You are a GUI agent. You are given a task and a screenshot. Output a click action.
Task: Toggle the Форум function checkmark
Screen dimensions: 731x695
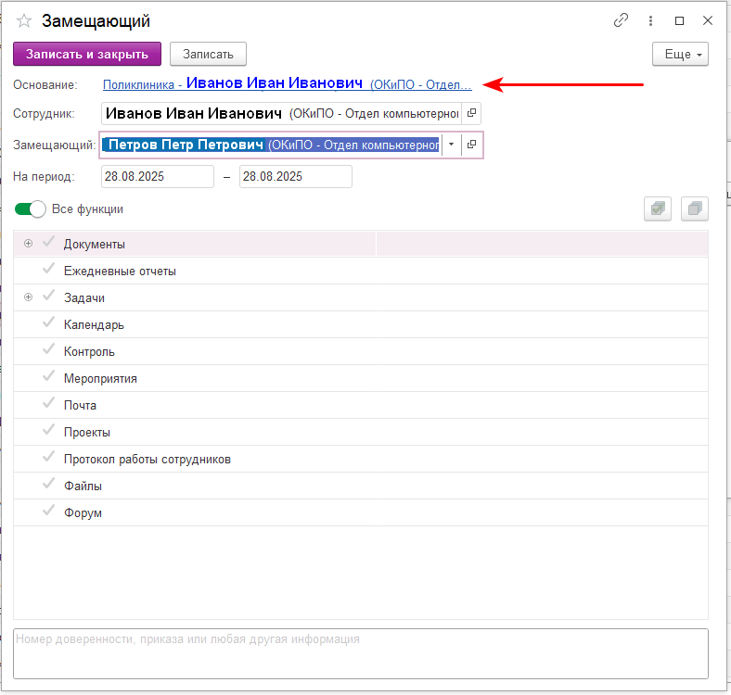pyautogui.click(x=49, y=512)
